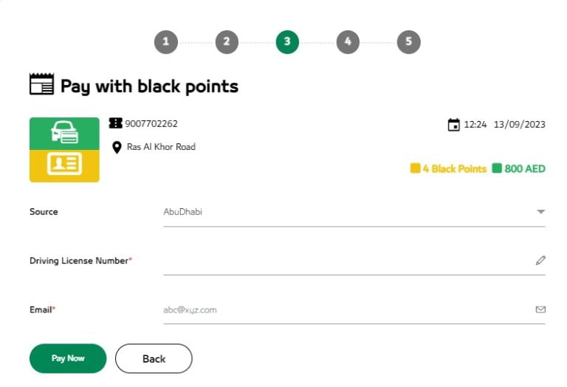
Task: Click the location pin for Ras Al Khor Road
Action: click(117, 147)
